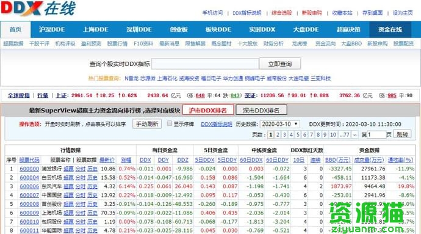Viewport: 421px width, 234px height.
Task: Click the DDX在线 site logo
Action: (x=38, y=9)
